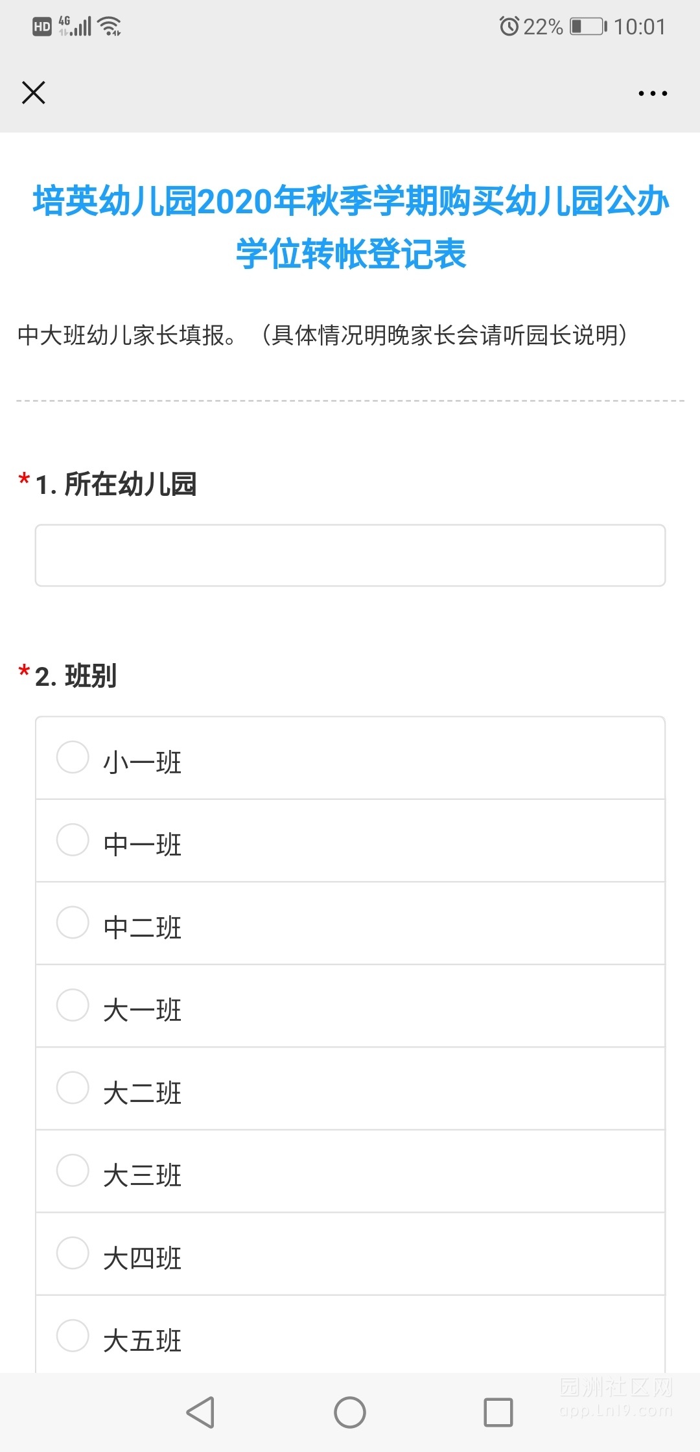This screenshot has height=1452, width=700.
Task: Pick the 大二班 radio button
Action: point(73,1088)
